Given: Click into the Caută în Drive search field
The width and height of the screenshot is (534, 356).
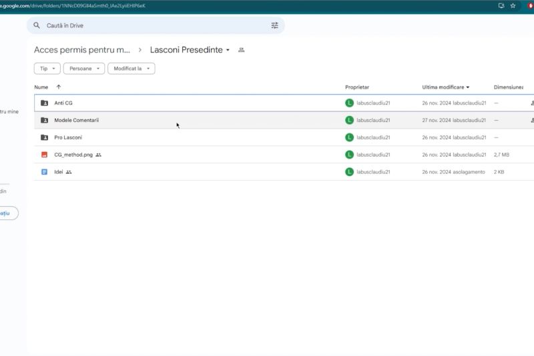Looking at the screenshot, I should click(154, 25).
